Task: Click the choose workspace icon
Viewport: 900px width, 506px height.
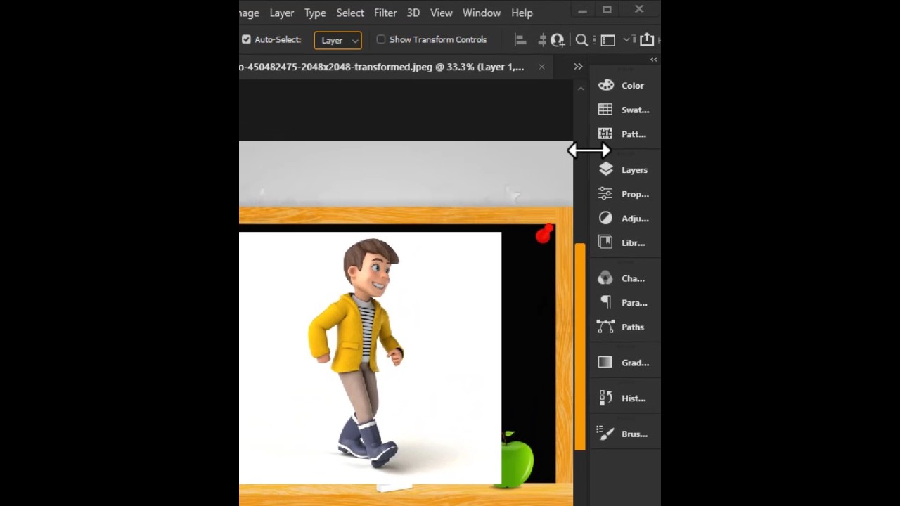Action: click(607, 40)
